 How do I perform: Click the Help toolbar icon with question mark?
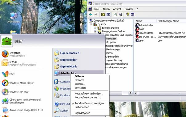point(127,14)
